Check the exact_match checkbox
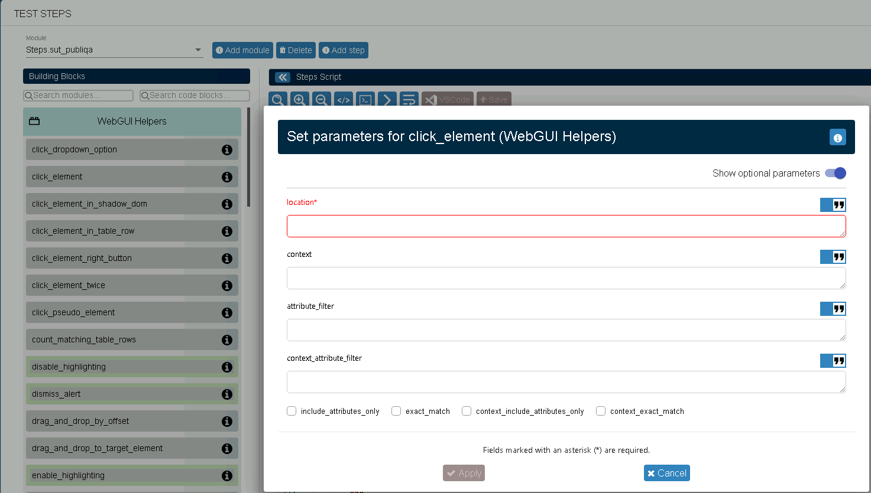Image resolution: width=871 pixels, height=493 pixels. [x=396, y=411]
